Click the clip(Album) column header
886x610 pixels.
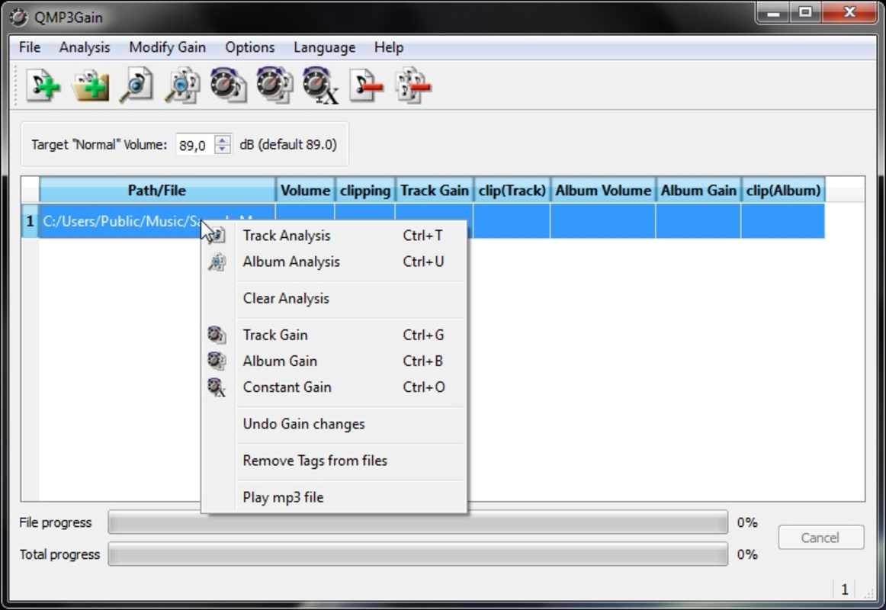tap(783, 191)
